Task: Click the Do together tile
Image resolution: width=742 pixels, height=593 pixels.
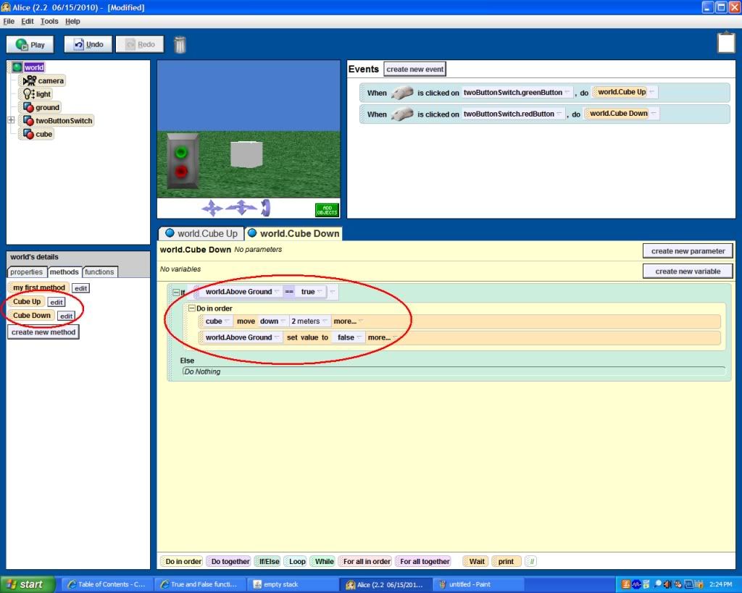Action: coord(230,561)
